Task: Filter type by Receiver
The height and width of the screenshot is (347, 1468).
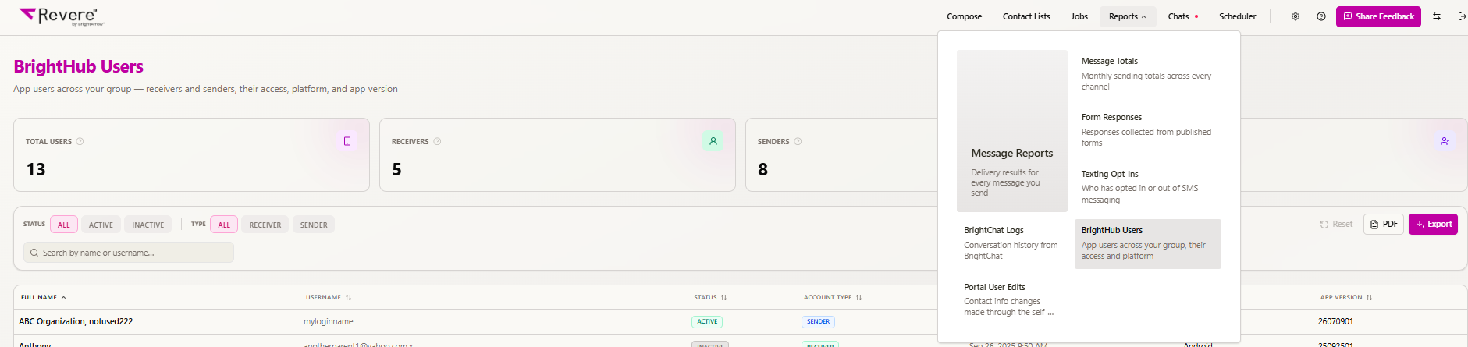Action: [x=265, y=225]
